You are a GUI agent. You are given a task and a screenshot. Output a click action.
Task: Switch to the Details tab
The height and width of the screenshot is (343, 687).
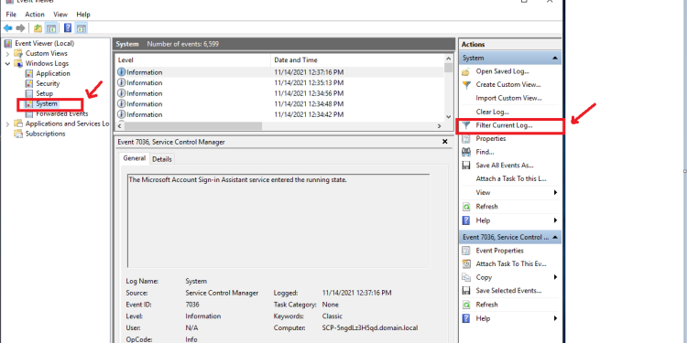(161, 159)
